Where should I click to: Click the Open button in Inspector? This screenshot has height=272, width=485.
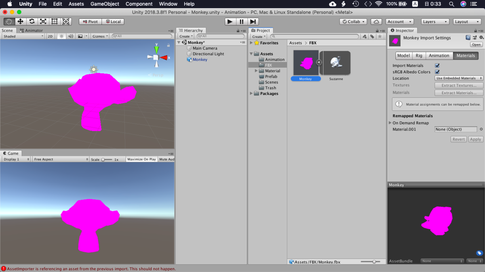[x=477, y=45]
